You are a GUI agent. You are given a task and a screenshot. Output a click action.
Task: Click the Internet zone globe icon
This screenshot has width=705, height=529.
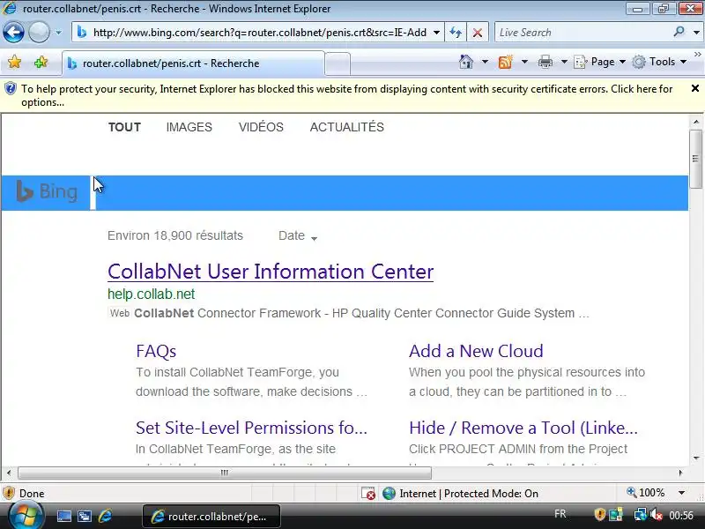pos(389,494)
